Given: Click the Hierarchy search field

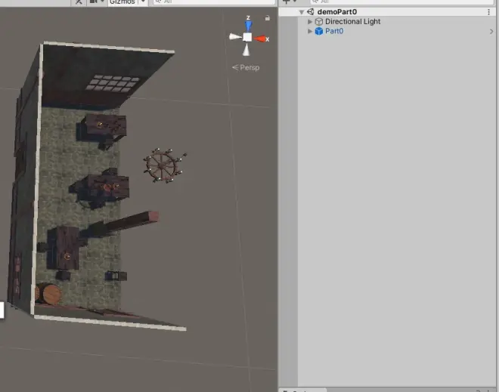Looking at the screenshot, I should pyautogui.click(x=402, y=2).
